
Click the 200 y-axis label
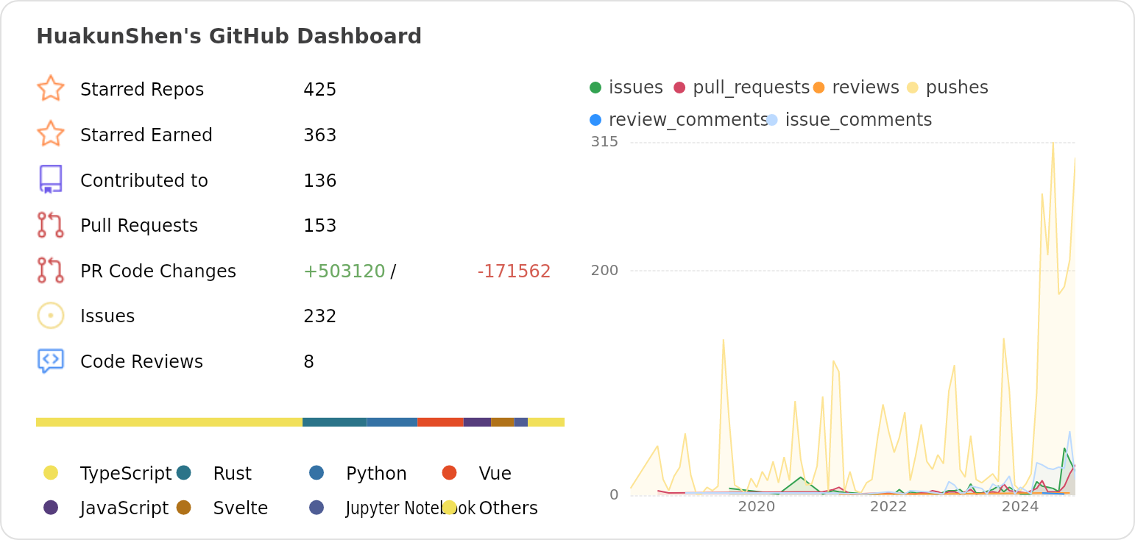(604, 270)
